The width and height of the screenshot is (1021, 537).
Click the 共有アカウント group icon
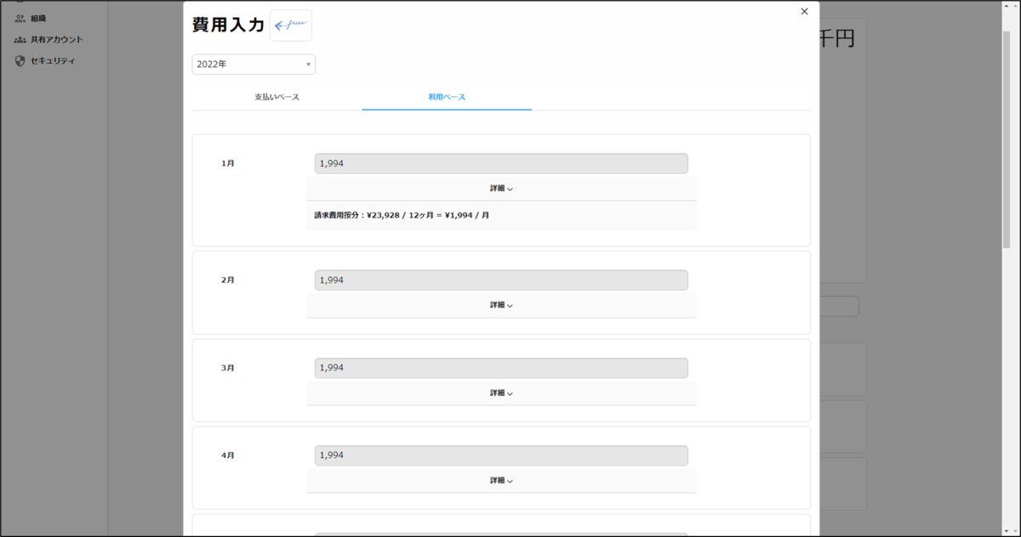[20, 39]
